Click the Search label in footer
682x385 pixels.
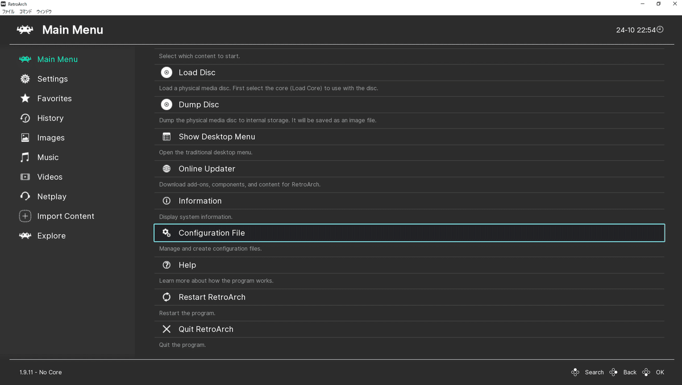pyautogui.click(x=594, y=372)
